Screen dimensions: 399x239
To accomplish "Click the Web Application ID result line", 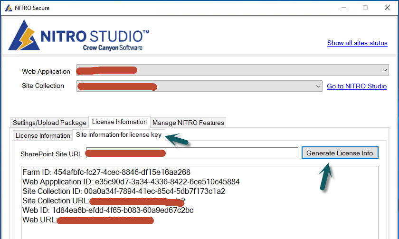I will point(131,182).
